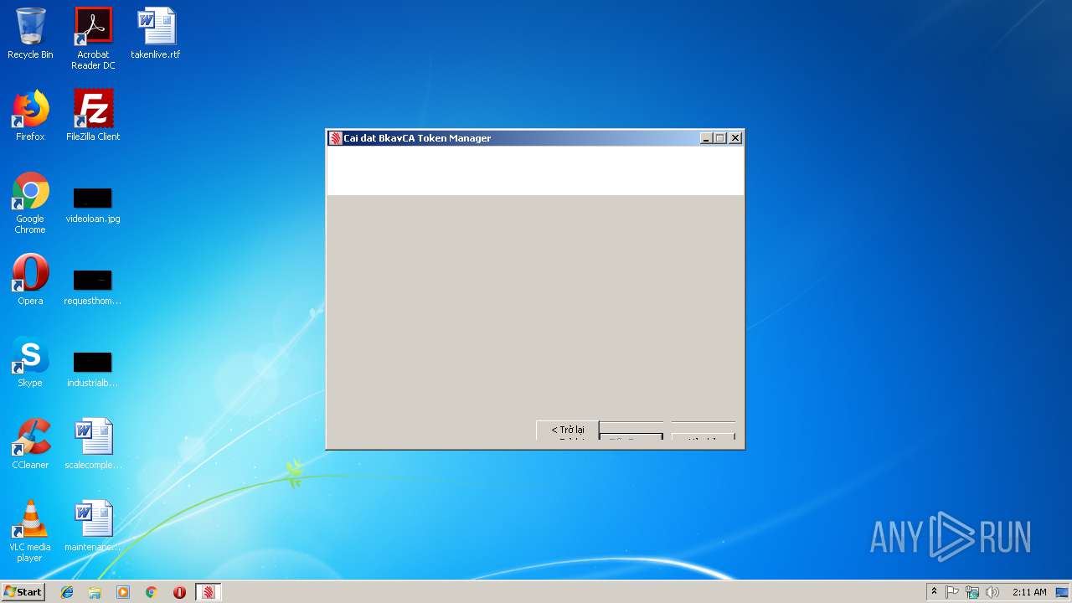The image size is (1072, 603).
Task: Click the BkavCA installer taskbar button
Action: tap(209, 592)
